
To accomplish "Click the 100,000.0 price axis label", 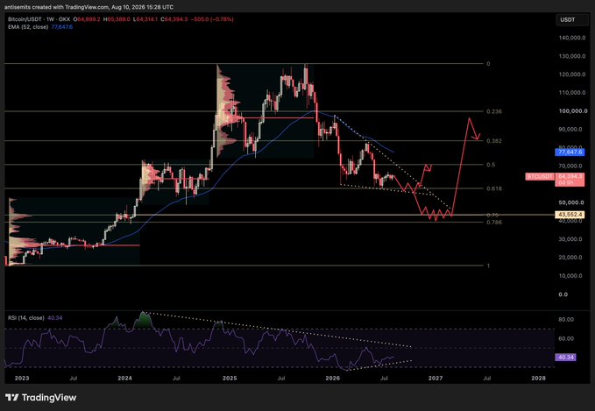I will 572,110.
